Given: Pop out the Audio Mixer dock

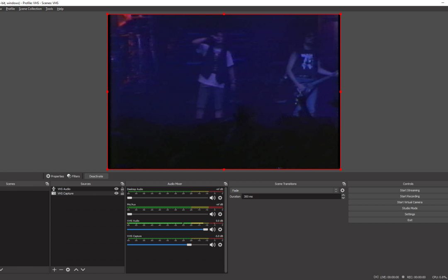Looking at the screenshot, I should click(225, 184).
